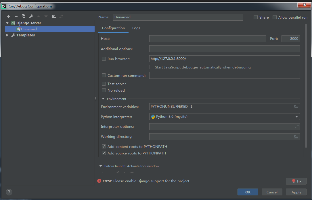Screen dimensions: 312x200
Task: Click the Remove Configuration minus icon
Action: (16, 16)
